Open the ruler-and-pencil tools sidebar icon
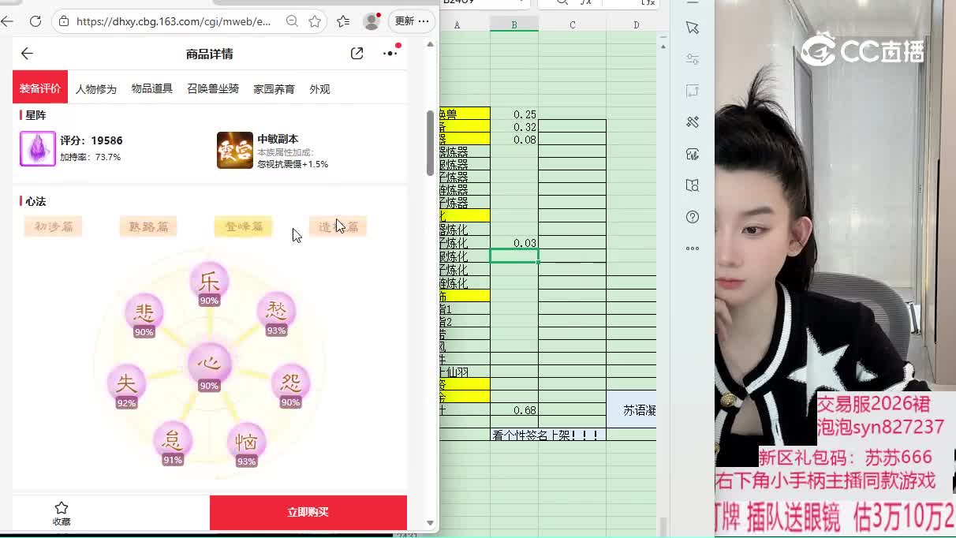The height and width of the screenshot is (538, 956). pos(693,122)
